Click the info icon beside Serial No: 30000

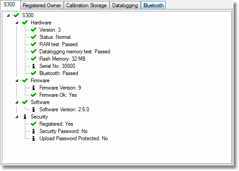point(33,66)
